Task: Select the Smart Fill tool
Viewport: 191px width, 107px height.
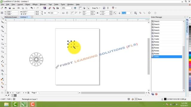Action: tap(2, 87)
